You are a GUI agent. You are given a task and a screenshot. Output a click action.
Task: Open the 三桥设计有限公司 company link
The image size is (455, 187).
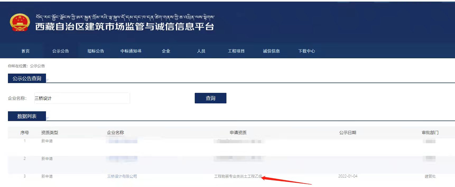click(x=122, y=176)
